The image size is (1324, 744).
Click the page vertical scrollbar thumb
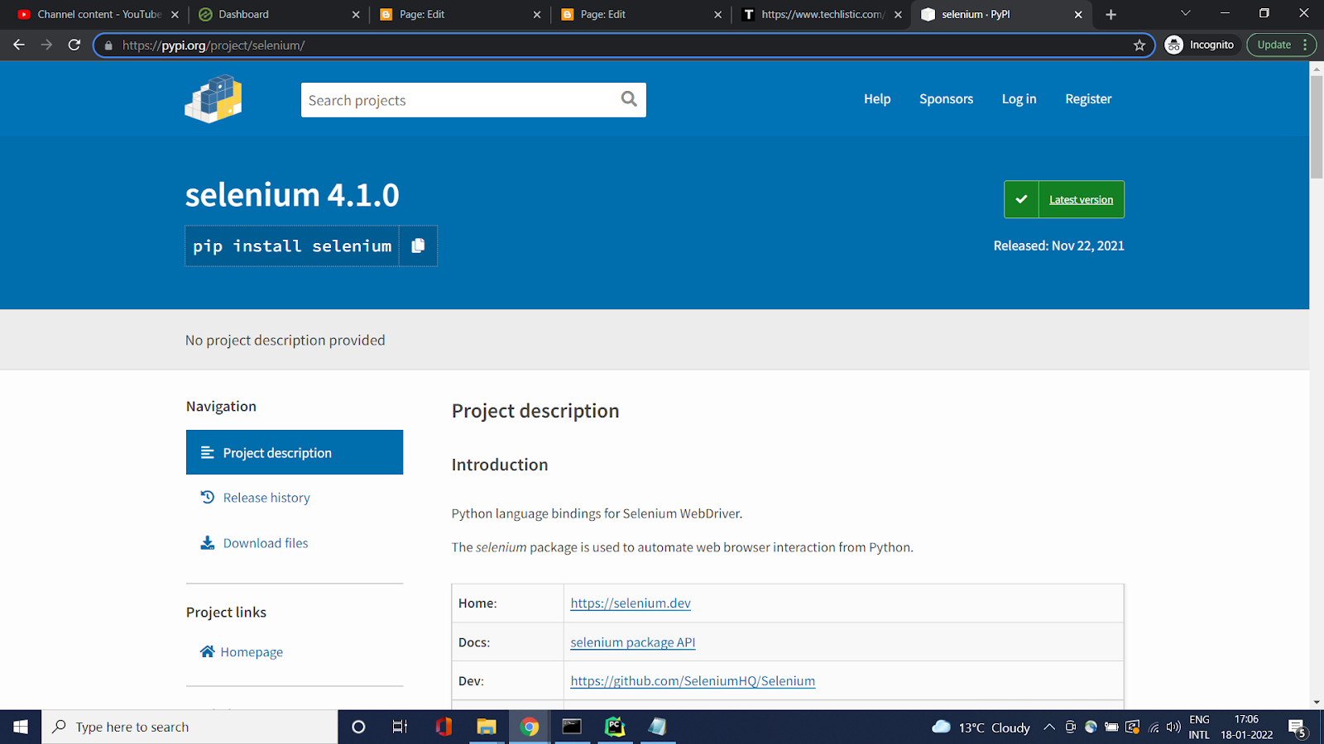pos(1317,126)
